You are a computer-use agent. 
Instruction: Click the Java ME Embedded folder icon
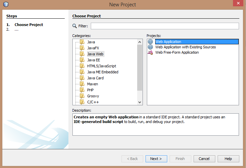82,72
